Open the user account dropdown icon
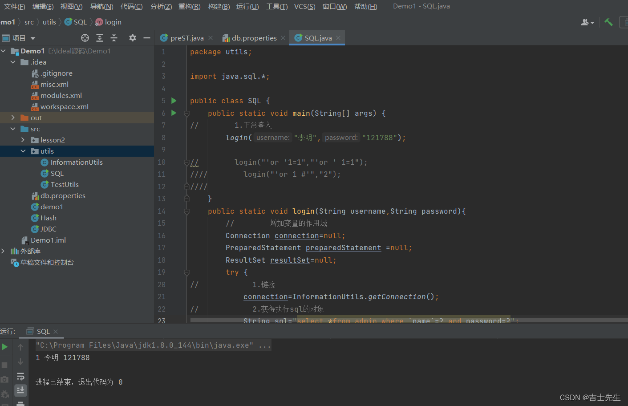628x406 pixels. (x=587, y=22)
